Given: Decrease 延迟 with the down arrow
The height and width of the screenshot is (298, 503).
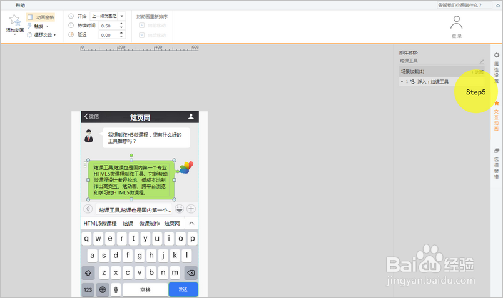Looking at the screenshot, I should (121, 37).
